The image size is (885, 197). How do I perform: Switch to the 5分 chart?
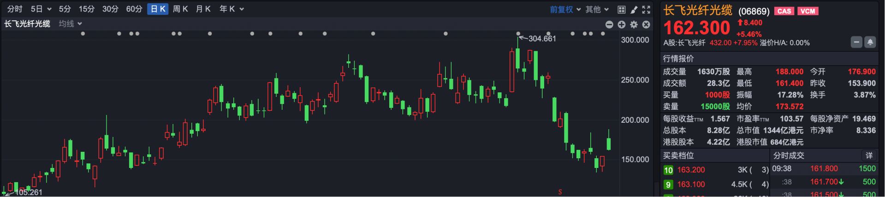(x=65, y=9)
